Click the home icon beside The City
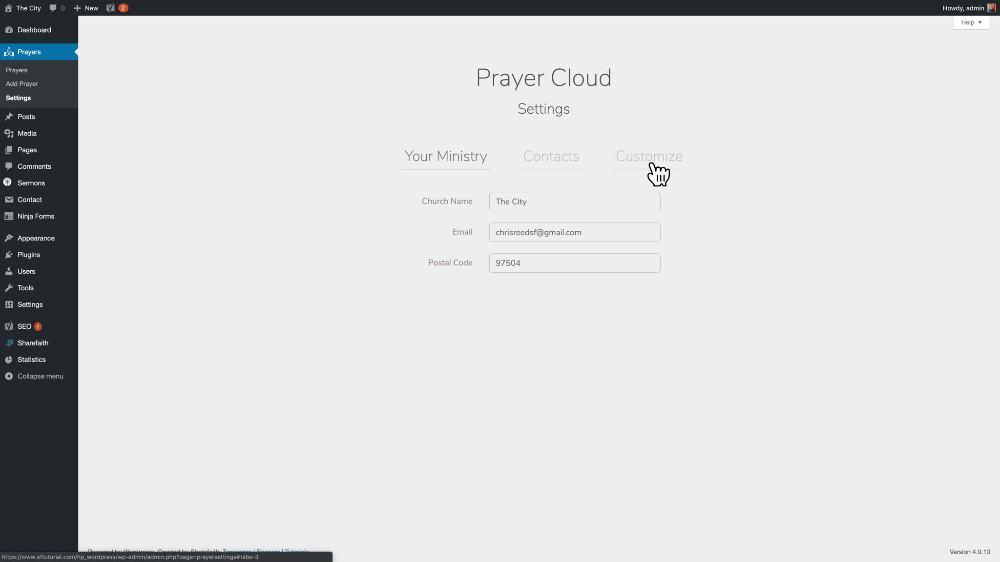This screenshot has width=1000, height=562. [8, 8]
